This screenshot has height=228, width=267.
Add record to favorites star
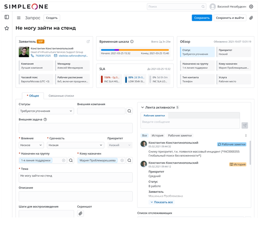[x=7, y=28]
